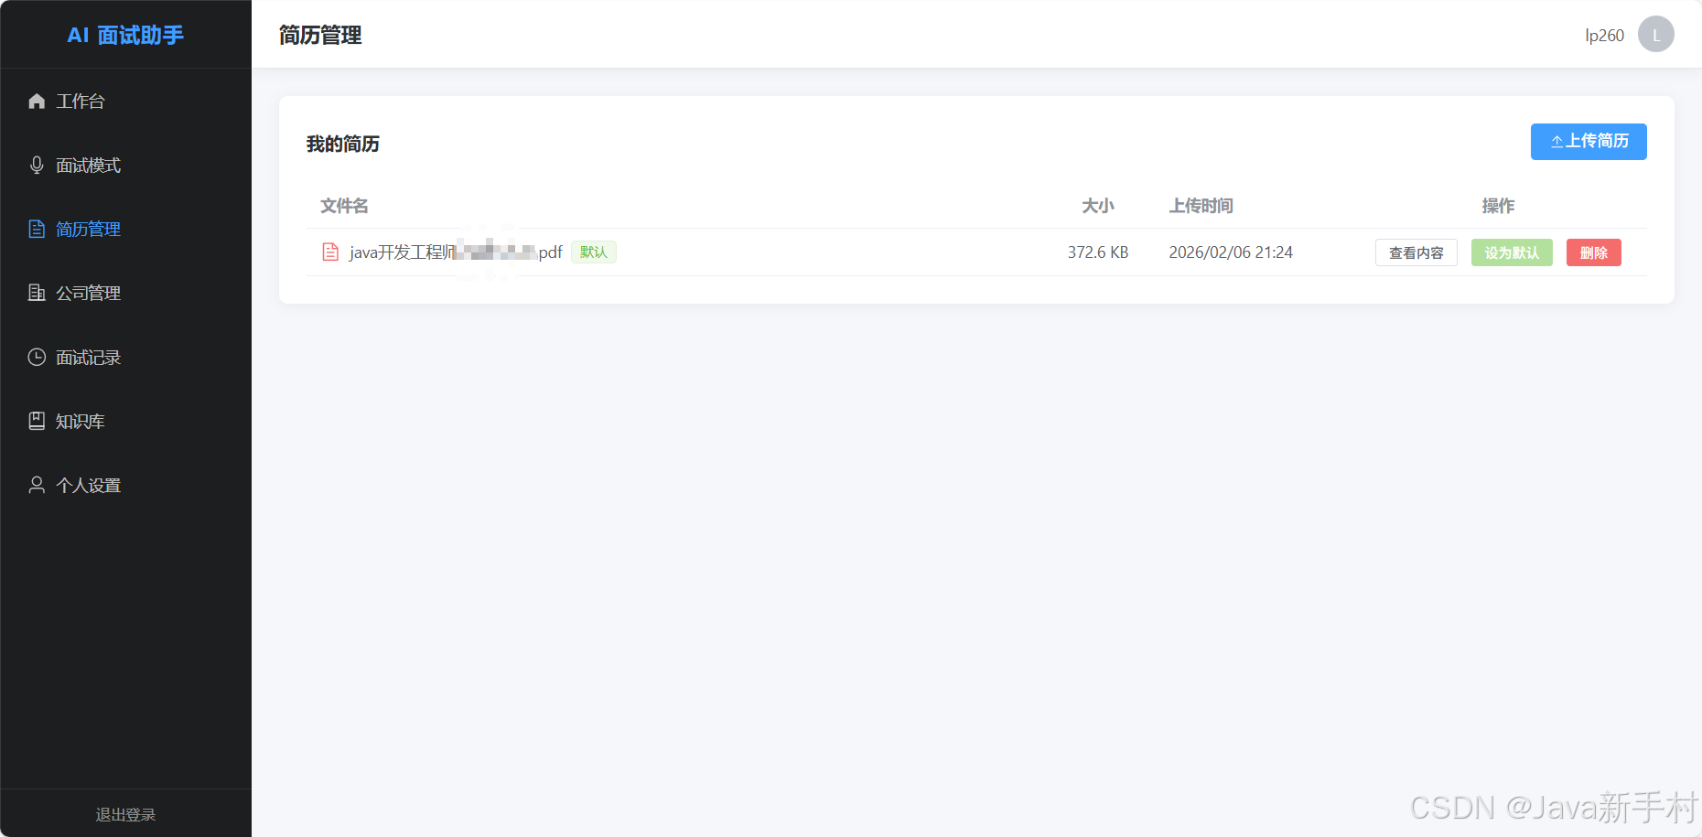The width and height of the screenshot is (1702, 837).
Task: Click the 文件名 column header
Action: coord(344,206)
